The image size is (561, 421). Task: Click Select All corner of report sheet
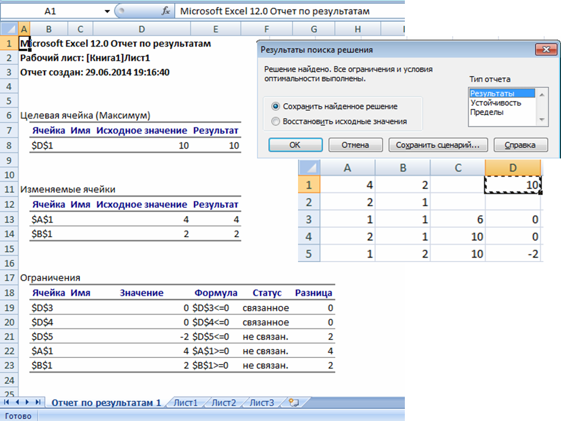[9, 29]
